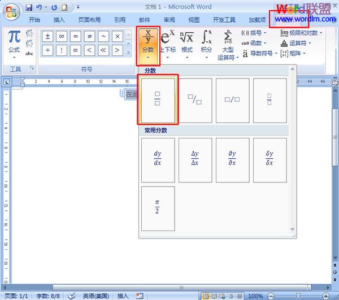Image resolution: width=339 pixels, height=300 pixels.
Task: Open the 根式 (Radical) dropdown
Action: [x=186, y=42]
